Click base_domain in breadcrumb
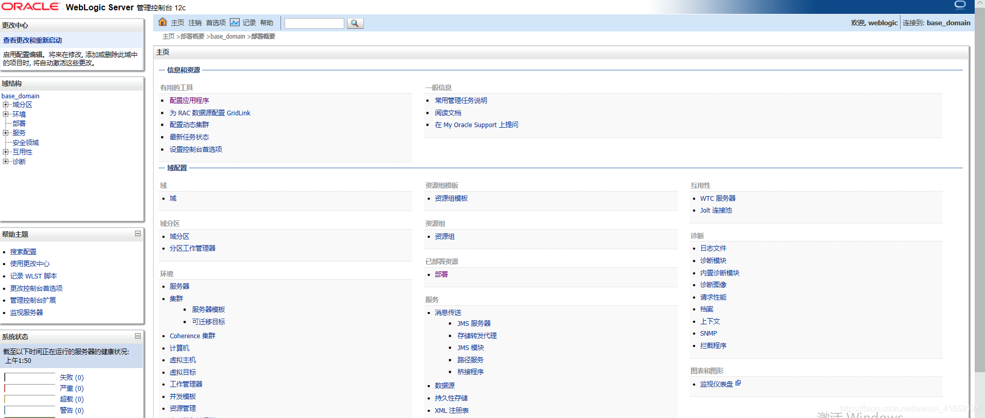This screenshot has height=418, width=985. click(228, 37)
